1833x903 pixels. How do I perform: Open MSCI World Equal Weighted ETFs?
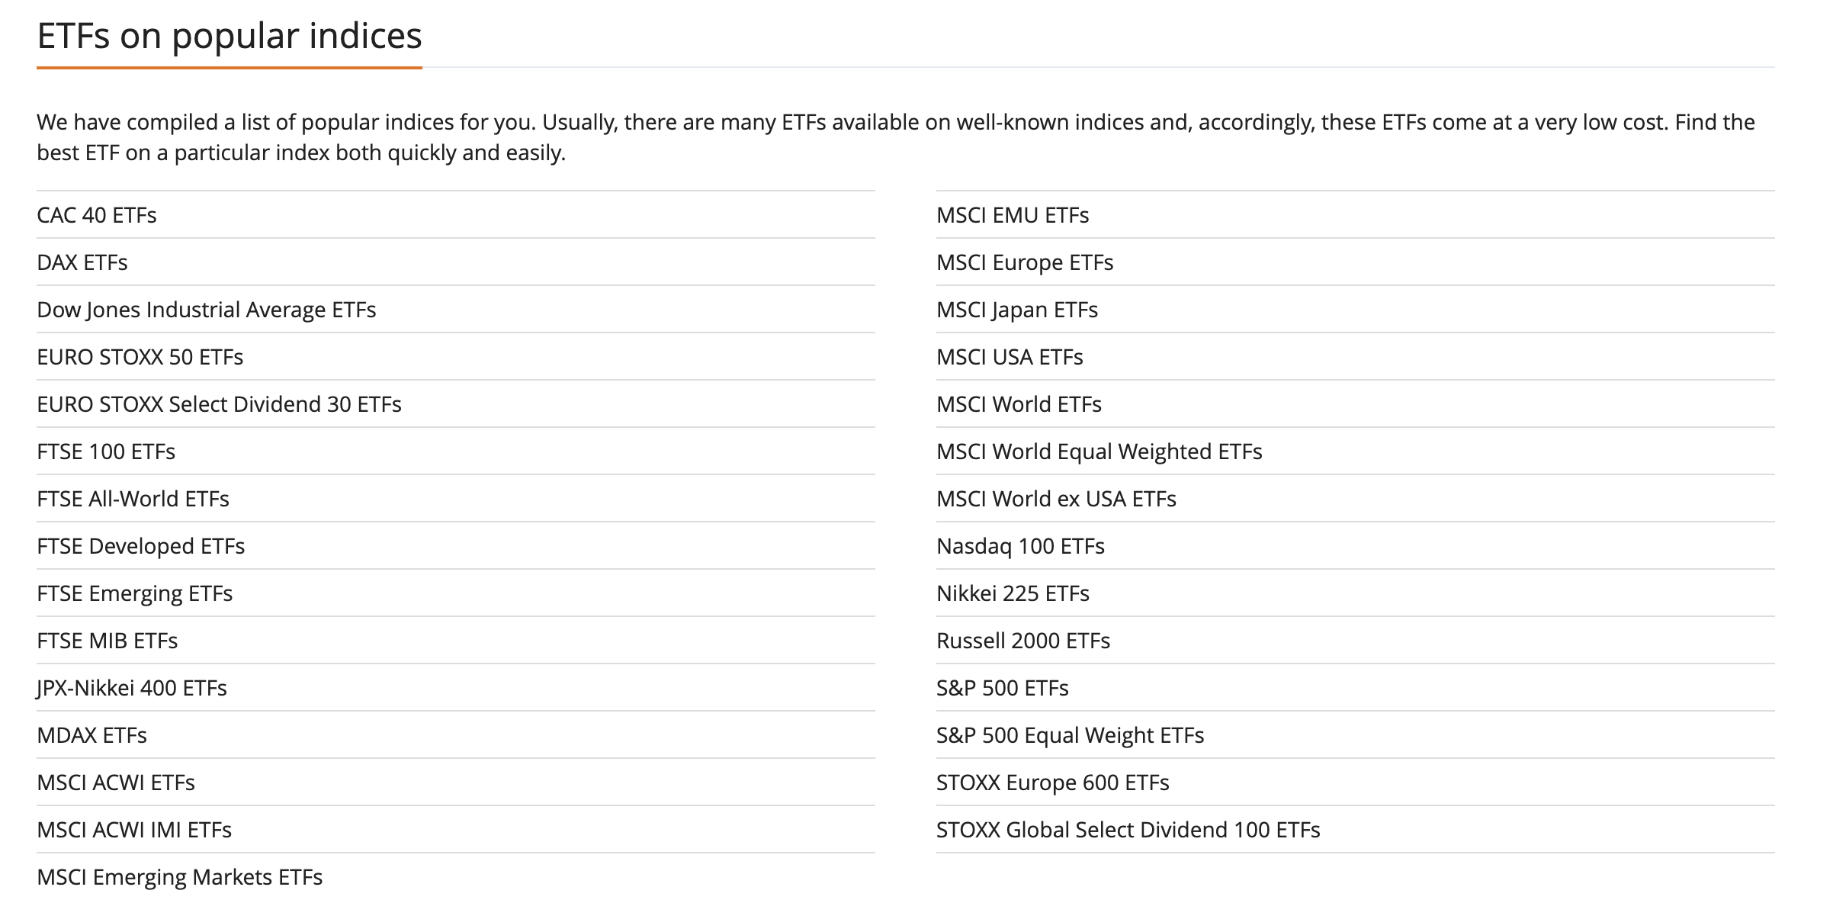(x=1099, y=452)
